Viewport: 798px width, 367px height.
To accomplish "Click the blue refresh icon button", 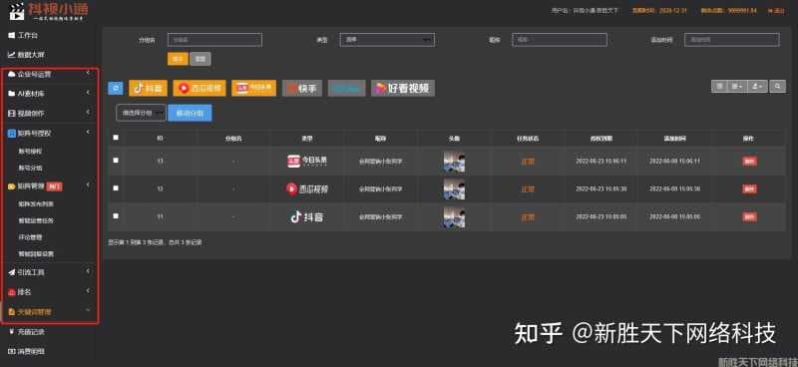I will click(x=116, y=88).
